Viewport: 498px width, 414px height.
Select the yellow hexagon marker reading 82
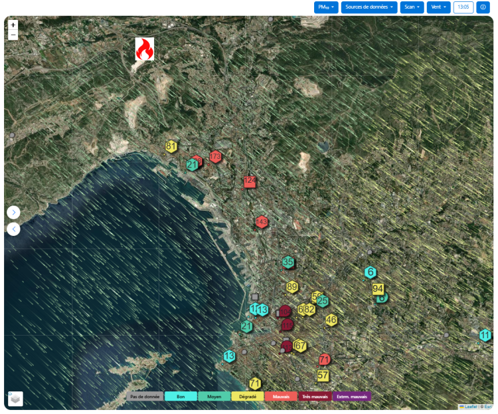pyautogui.click(x=309, y=310)
